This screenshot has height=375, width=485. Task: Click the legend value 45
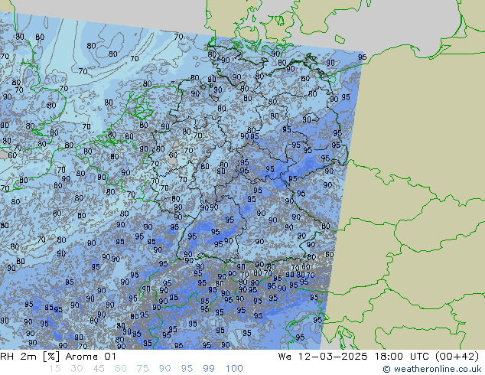click(99, 369)
